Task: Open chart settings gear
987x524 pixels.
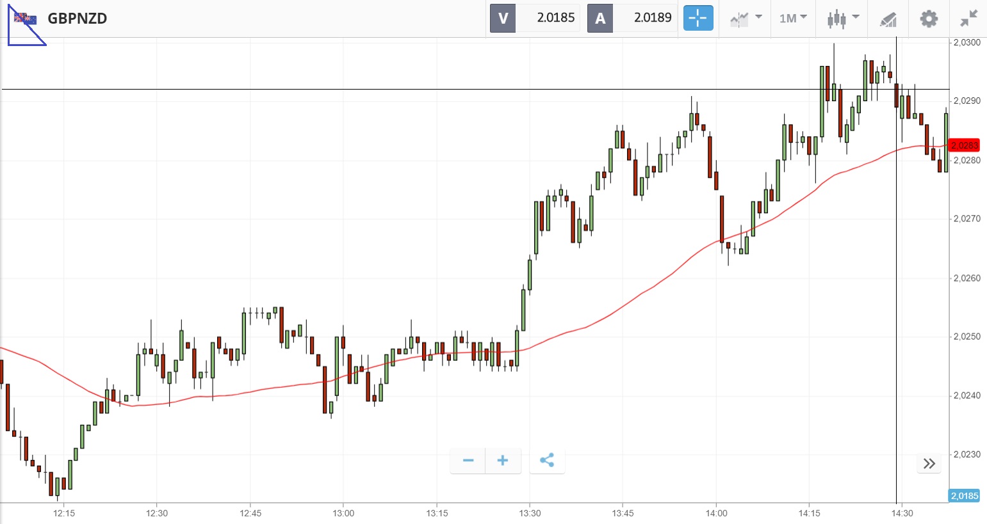Action: point(929,19)
